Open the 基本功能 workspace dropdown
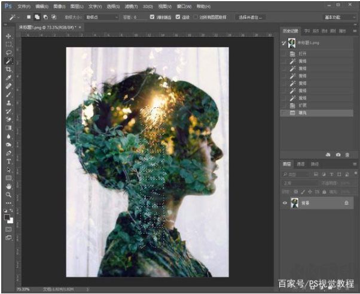Viewport: 360px width, 294px height. (340, 17)
